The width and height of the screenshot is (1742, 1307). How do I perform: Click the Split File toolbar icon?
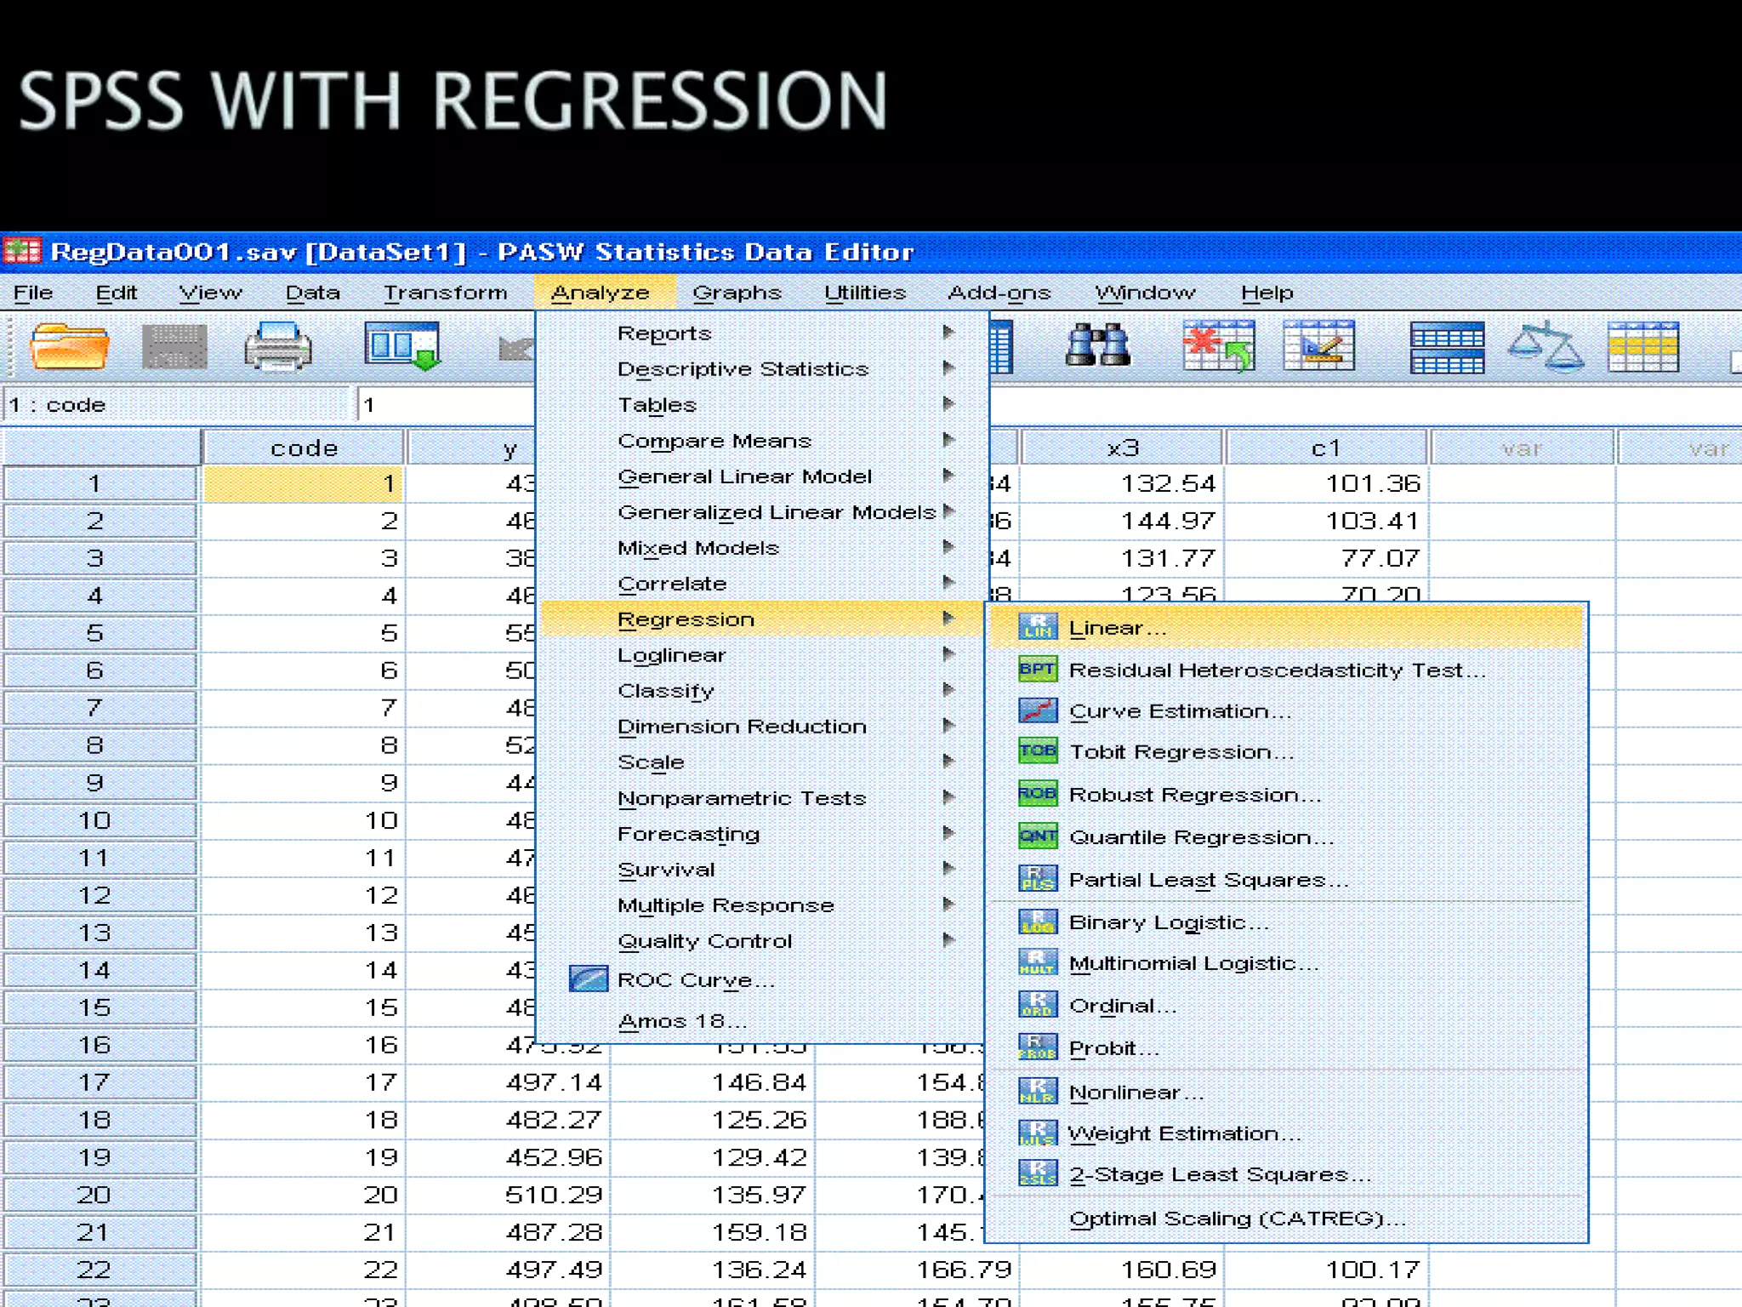(1446, 346)
